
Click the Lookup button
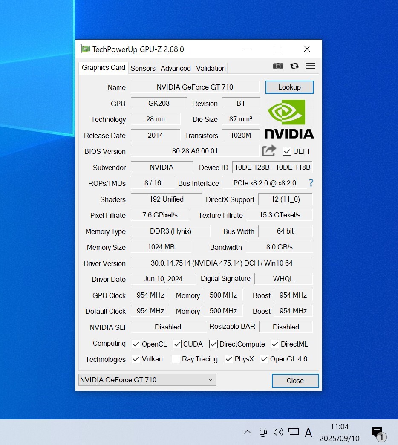[x=289, y=87]
